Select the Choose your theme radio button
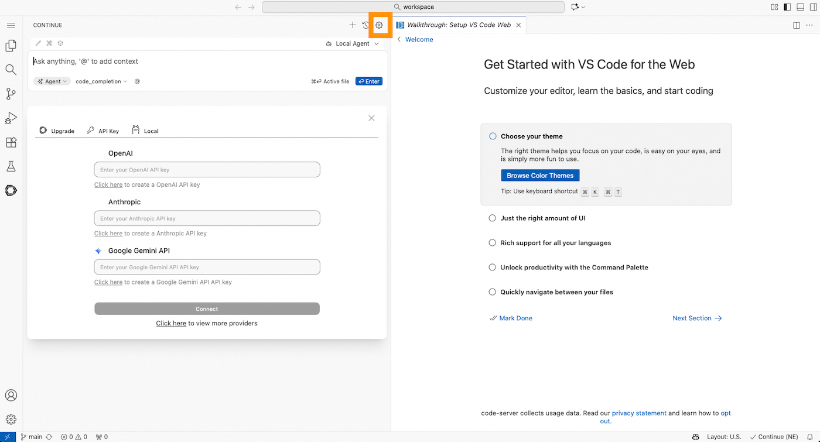820x442 pixels. pos(492,136)
